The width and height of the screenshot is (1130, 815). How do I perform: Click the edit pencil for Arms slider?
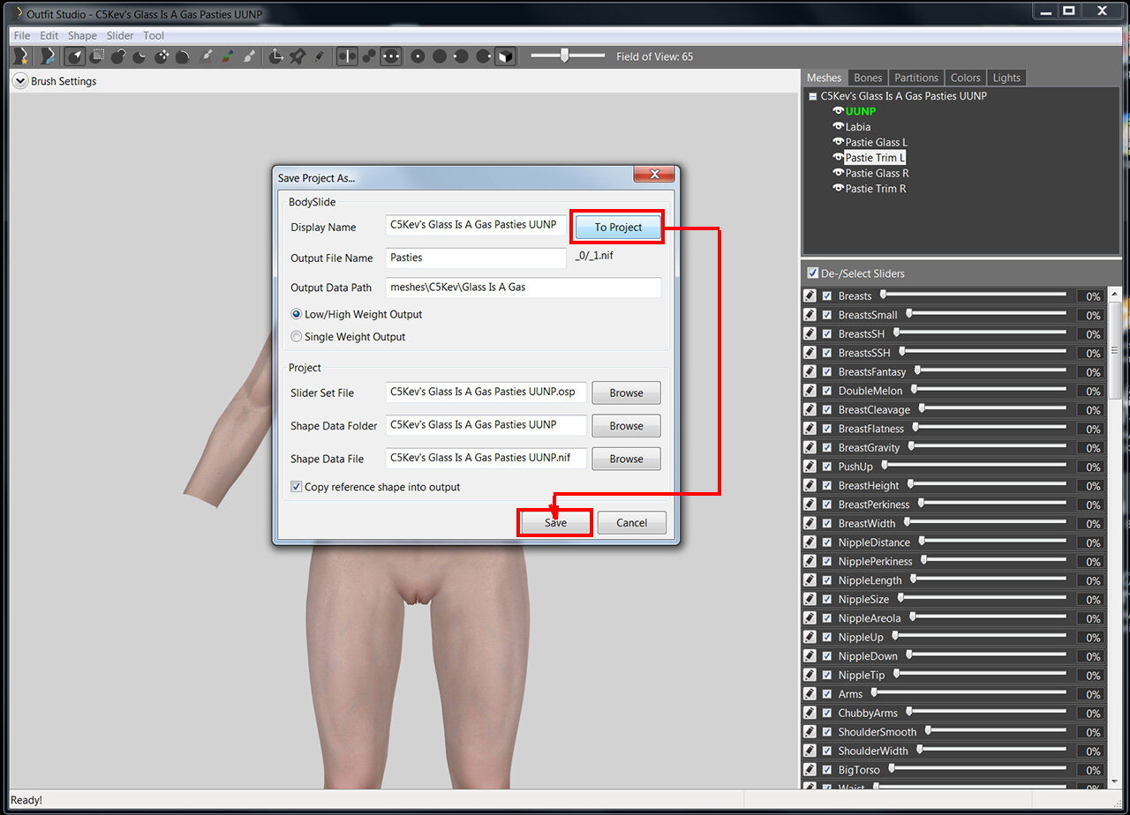click(x=810, y=694)
